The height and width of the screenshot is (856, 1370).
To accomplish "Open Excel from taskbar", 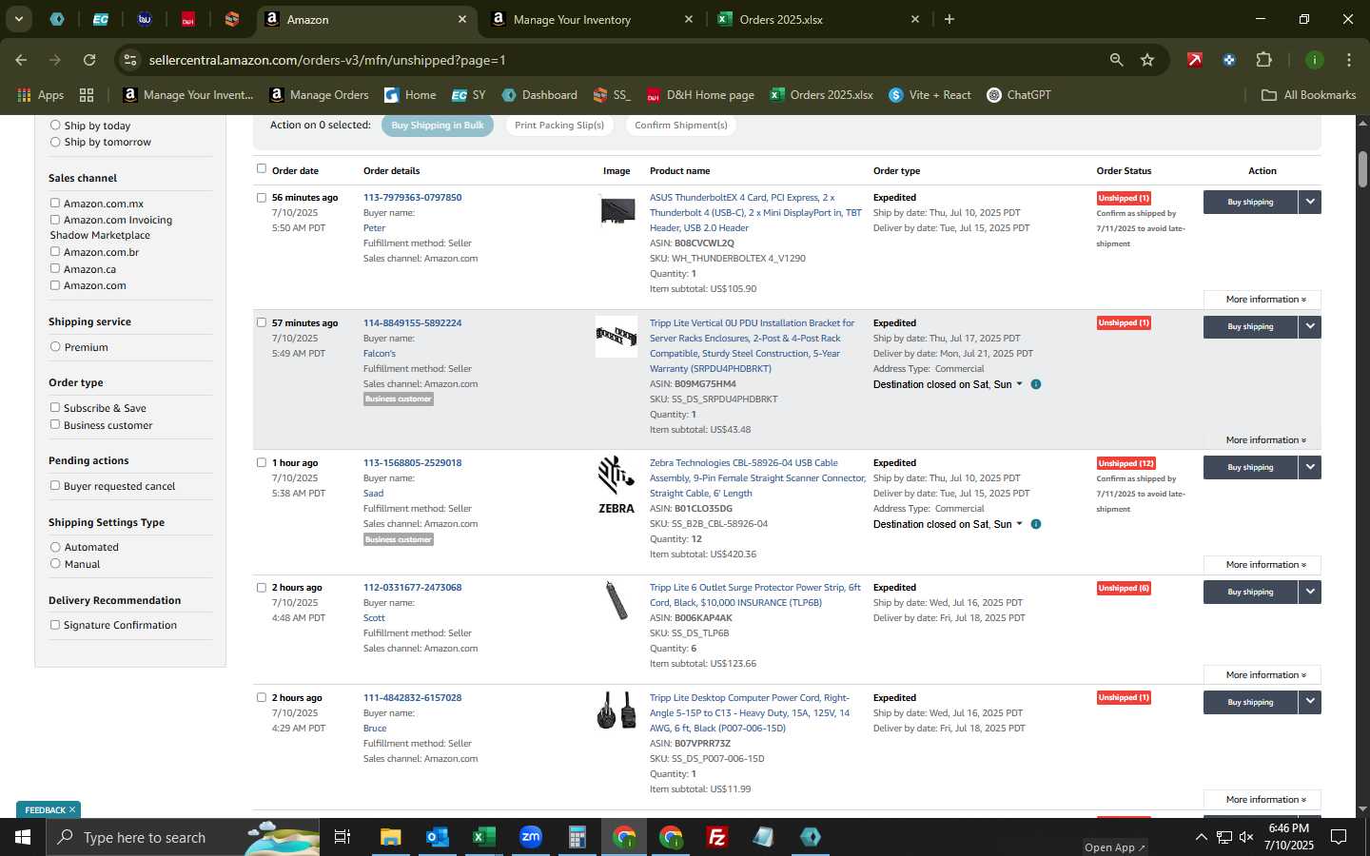I will (x=484, y=837).
